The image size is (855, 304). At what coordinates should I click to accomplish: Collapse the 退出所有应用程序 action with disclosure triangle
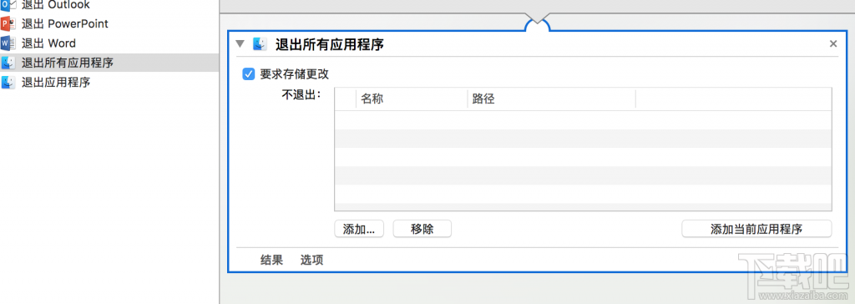point(240,44)
